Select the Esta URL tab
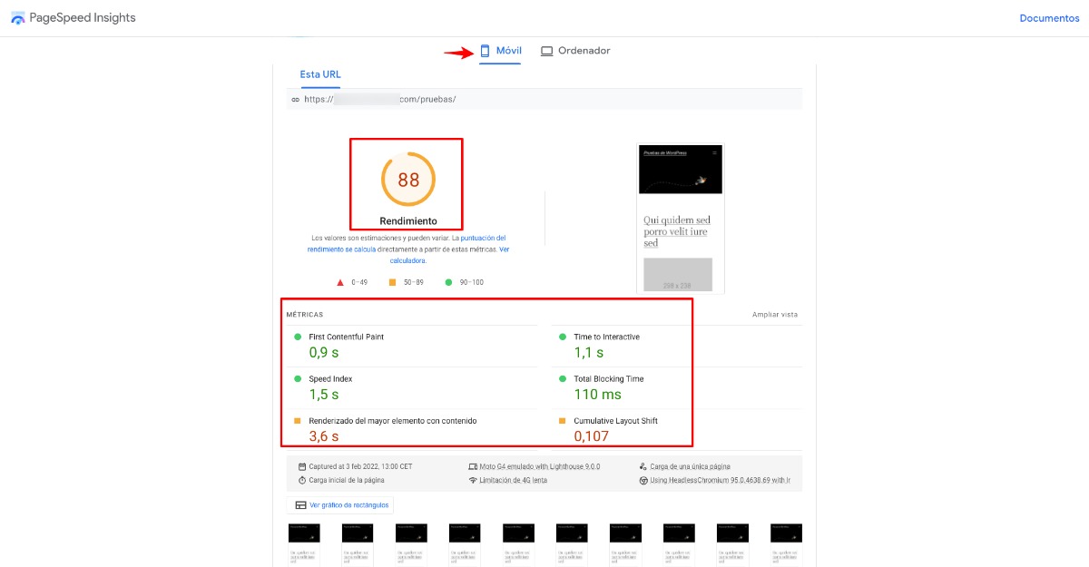Image resolution: width=1089 pixels, height=567 pixels. click(320, 74)
